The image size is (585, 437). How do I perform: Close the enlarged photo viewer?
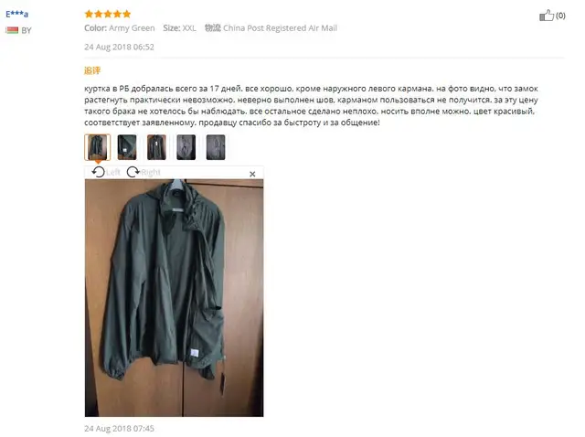(252, 174)
